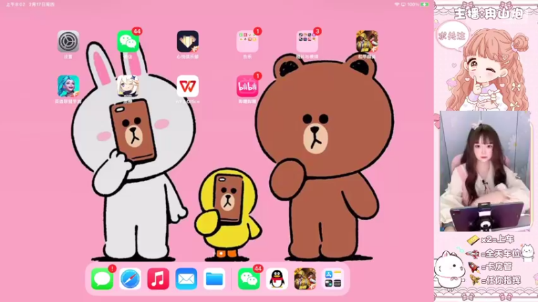Open WeChat from the dock

click(x=249, y=279)
